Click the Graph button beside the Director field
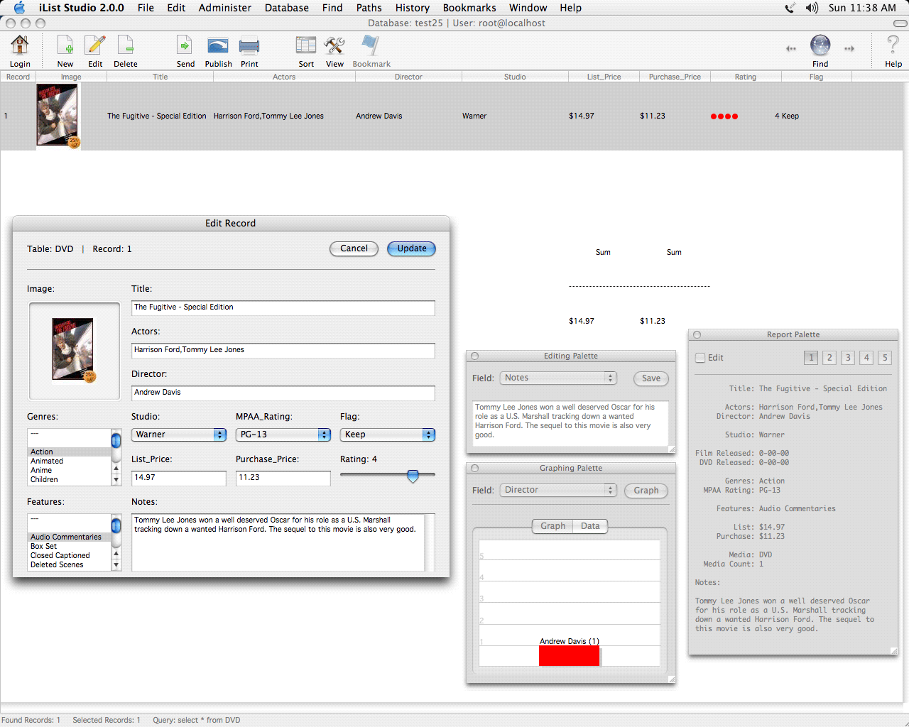This screenshot has width=909, height=727. [x=646, y=491]
